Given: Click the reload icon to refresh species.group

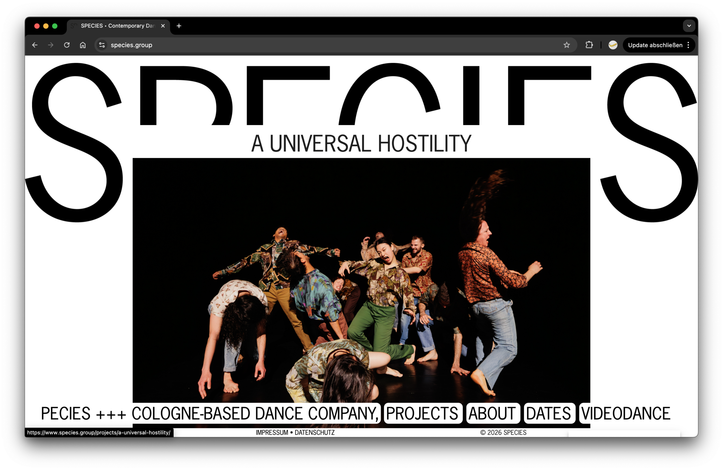Looking at the screenshot, I should (x=66, y=45).
